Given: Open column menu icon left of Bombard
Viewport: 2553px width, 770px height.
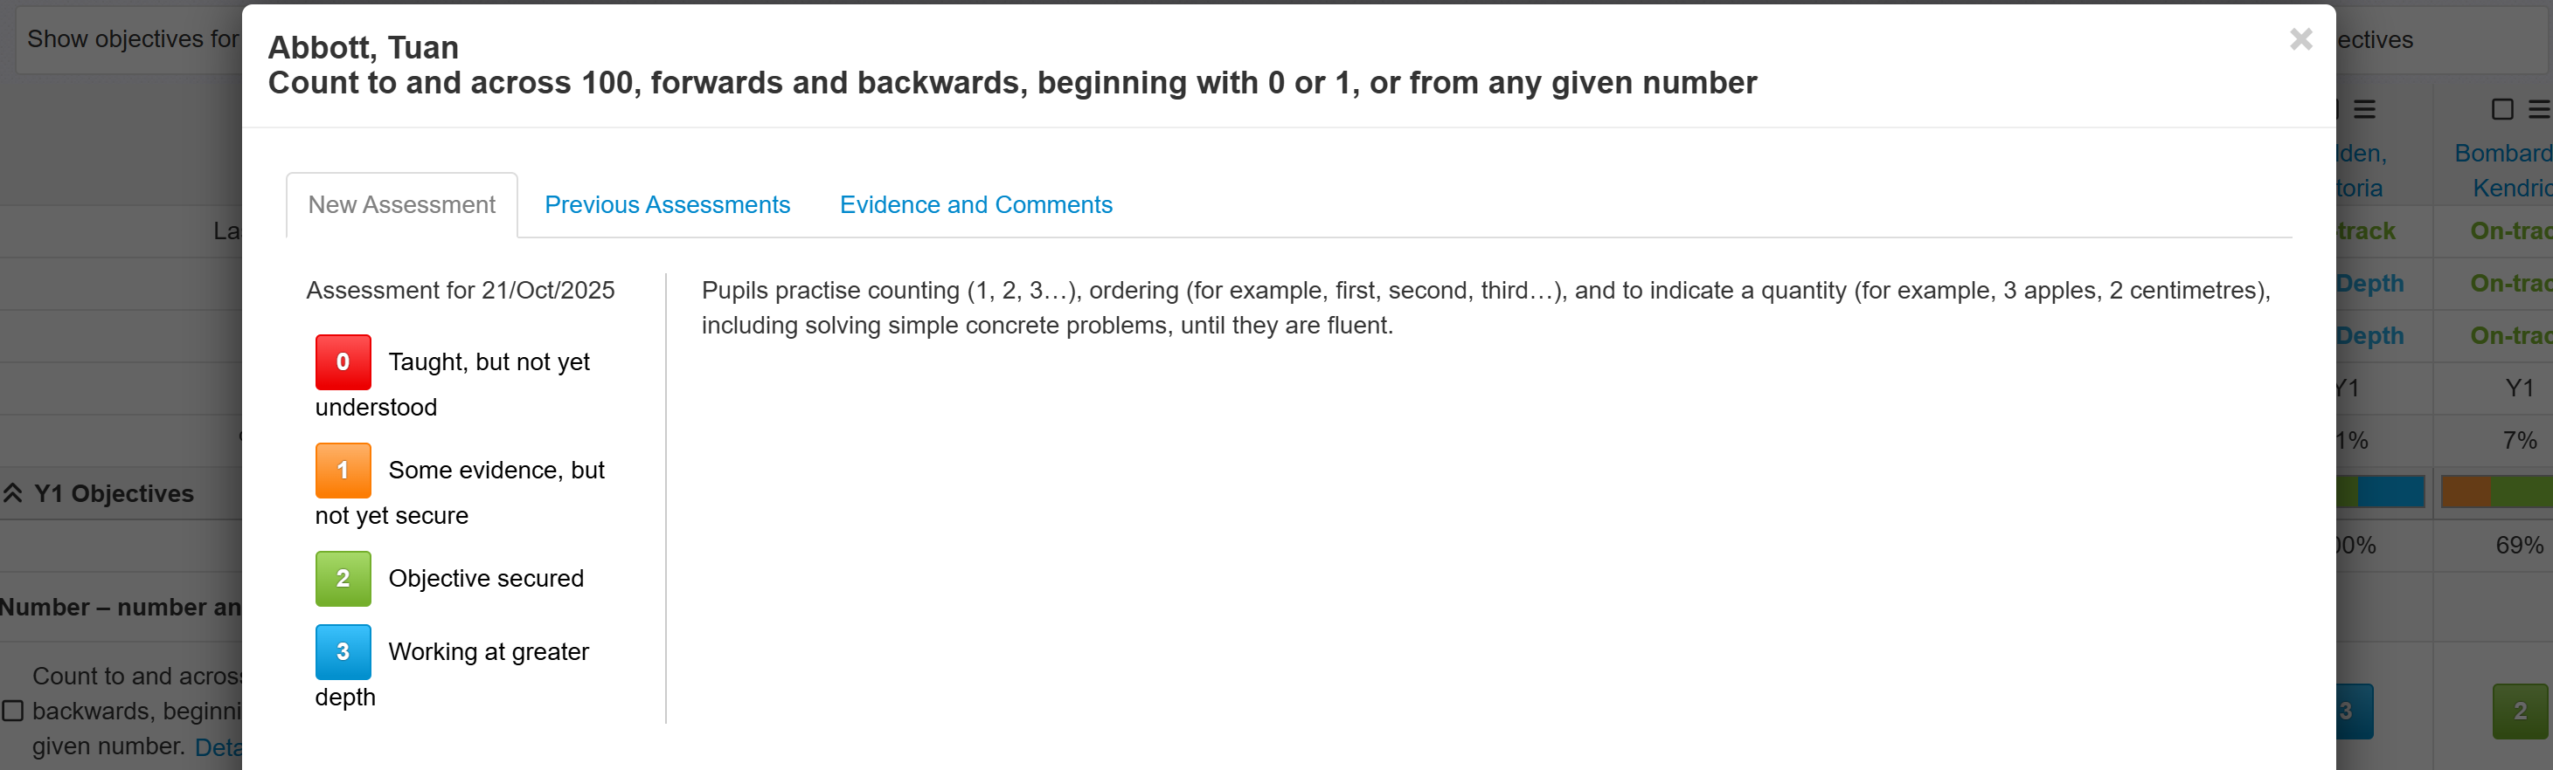Looking at the screenshot, I should tap(2365, 109).
